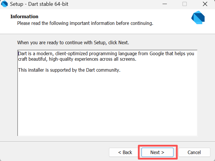Click 'This installer is supported by the Dart community.' line
This screenshot has height=161, width=215.
[69, 70]
